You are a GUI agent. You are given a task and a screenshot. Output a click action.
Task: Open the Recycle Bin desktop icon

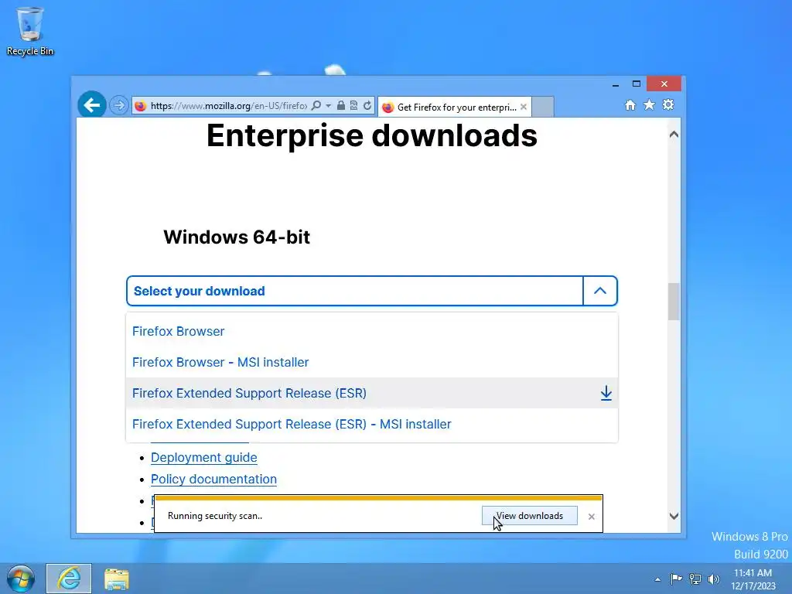(x=30, y=31)
